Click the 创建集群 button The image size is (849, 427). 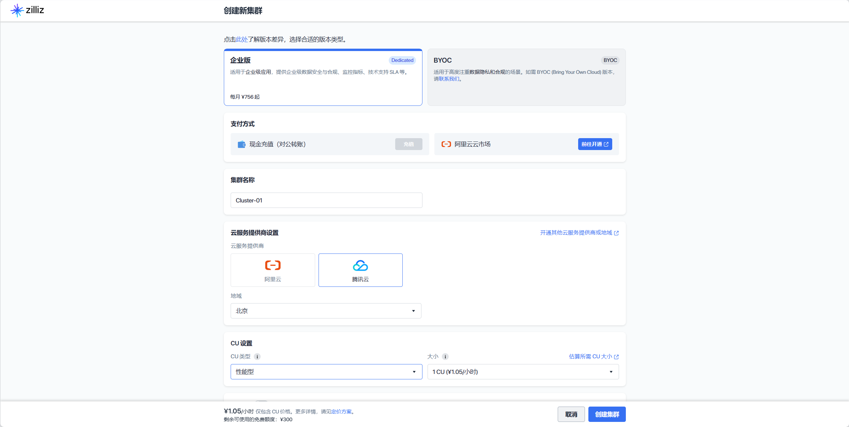pyautogui.click(x=607, y=414)
